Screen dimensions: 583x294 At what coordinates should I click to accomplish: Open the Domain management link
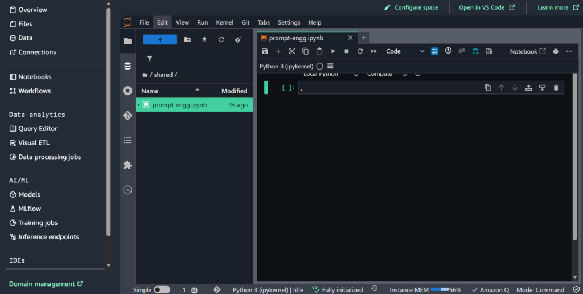tap(46, 284)
